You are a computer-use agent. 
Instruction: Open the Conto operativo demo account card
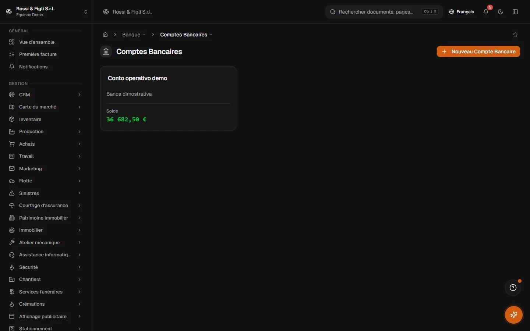(x=168, y=98)
